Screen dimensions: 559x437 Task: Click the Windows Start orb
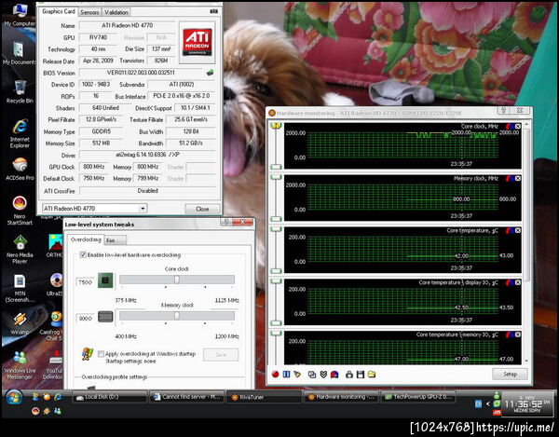[14, 397]
